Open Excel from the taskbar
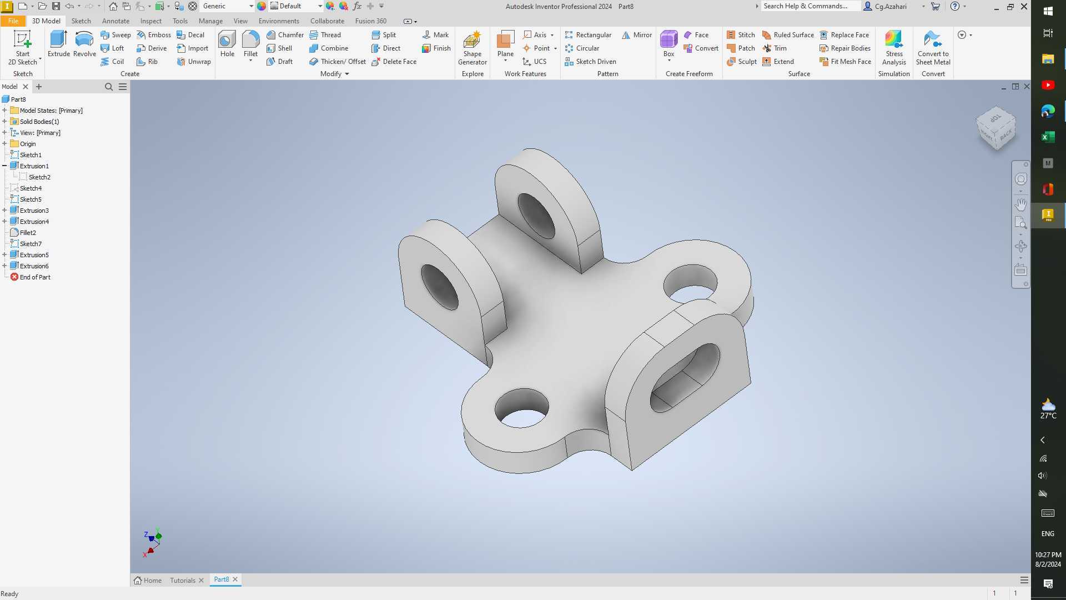 [x=1048, y=137]
